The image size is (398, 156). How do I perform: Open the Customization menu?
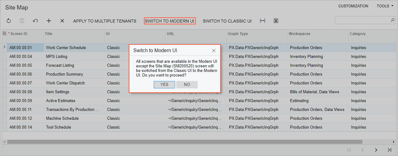coord(353,6)
